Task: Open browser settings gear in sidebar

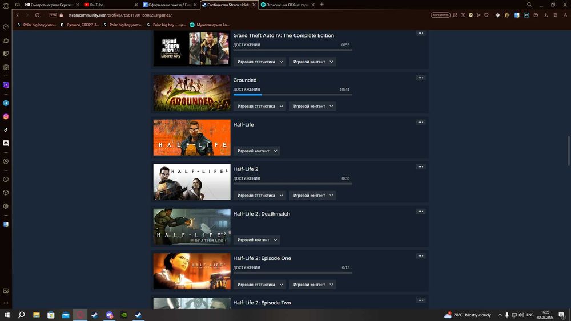Action: coord(6,206)
